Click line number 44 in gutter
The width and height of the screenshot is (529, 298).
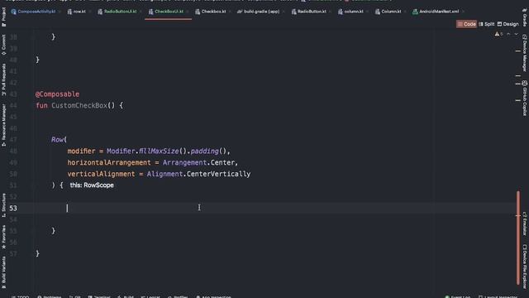point(13,105)
